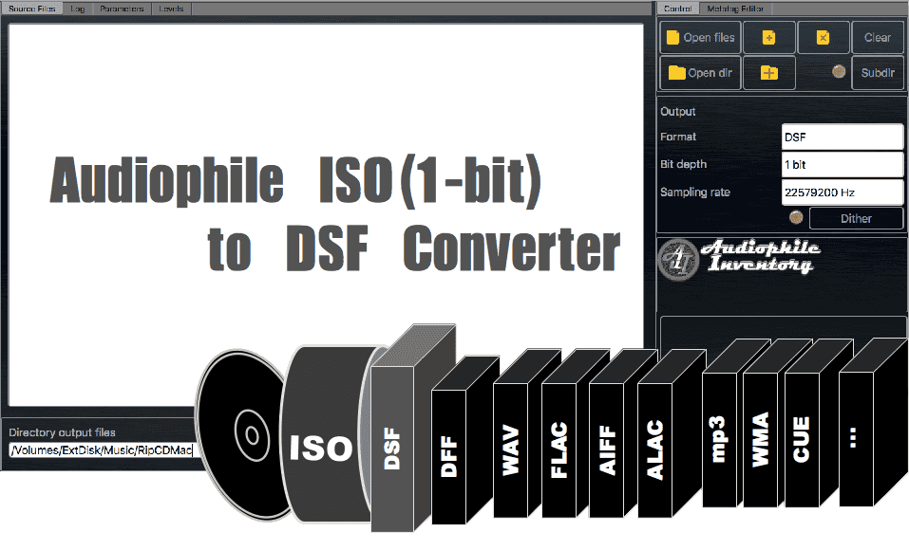Screen dimensions: 909x550
Task: Click the Dither button
Action: point(856,218)
